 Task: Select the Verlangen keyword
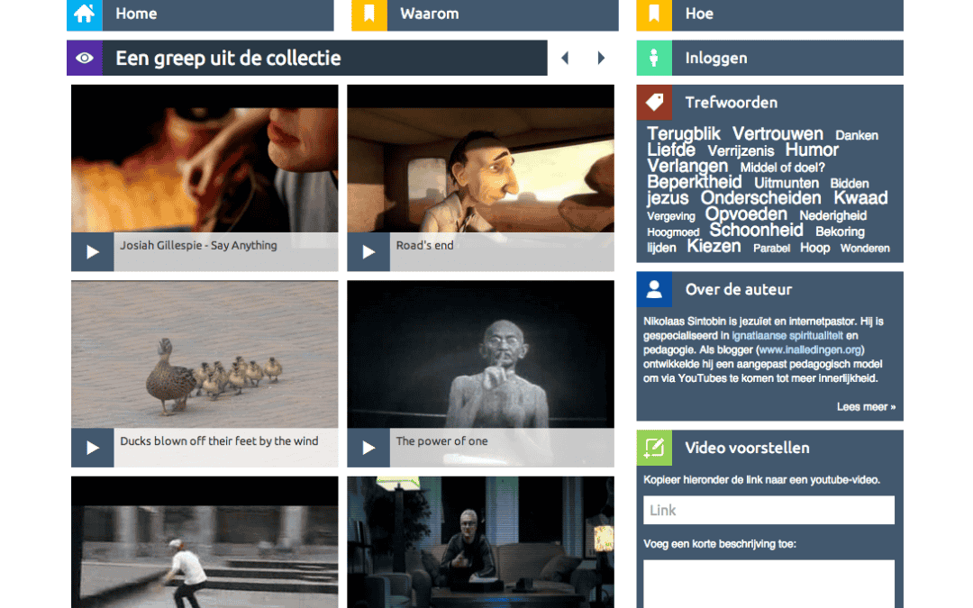pos(687,167)
